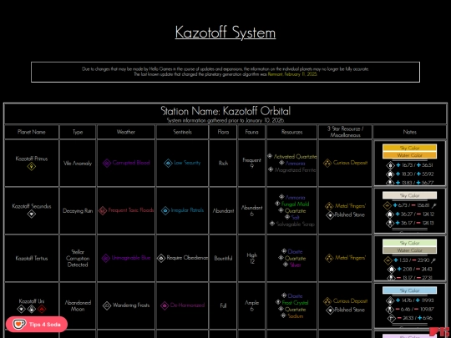Image resolution: width=451 pixels, height=338 pixels.
Task: Click the icon beside Sodium resource
Action: coord(283,315)
